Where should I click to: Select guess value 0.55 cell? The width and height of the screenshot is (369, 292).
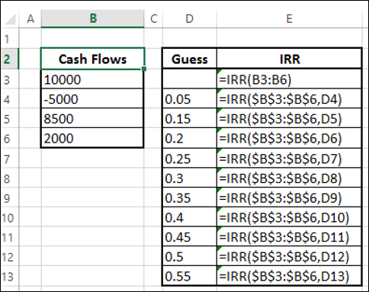click(190, 276)
